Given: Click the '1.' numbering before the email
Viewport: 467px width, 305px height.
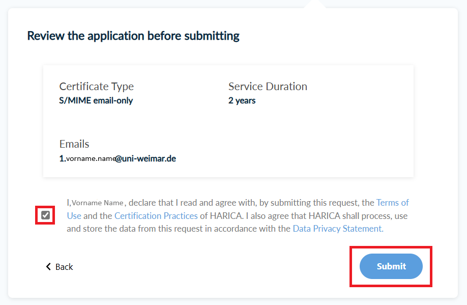Looking at the screenshot, I should [x=62, y=158].
